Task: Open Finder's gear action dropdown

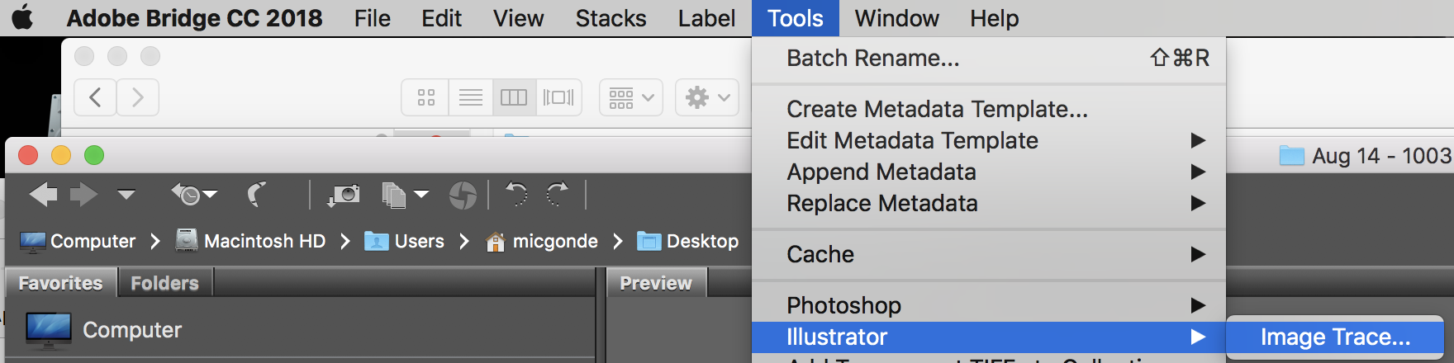Action: (x=707, y=97)
